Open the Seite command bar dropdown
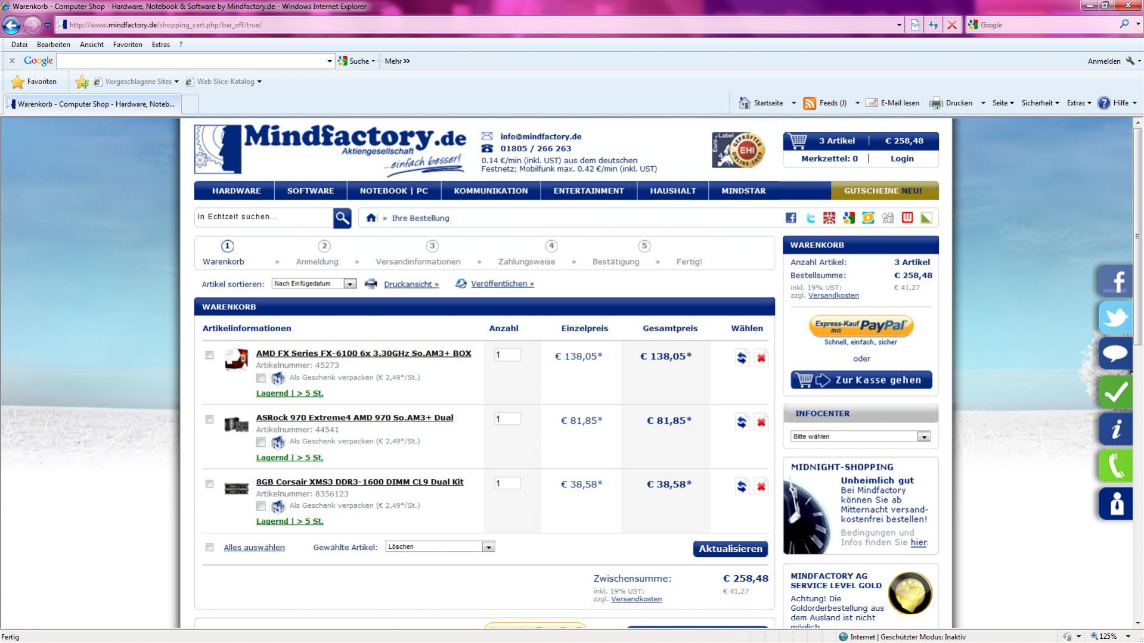 click(x=1003, y=103)
